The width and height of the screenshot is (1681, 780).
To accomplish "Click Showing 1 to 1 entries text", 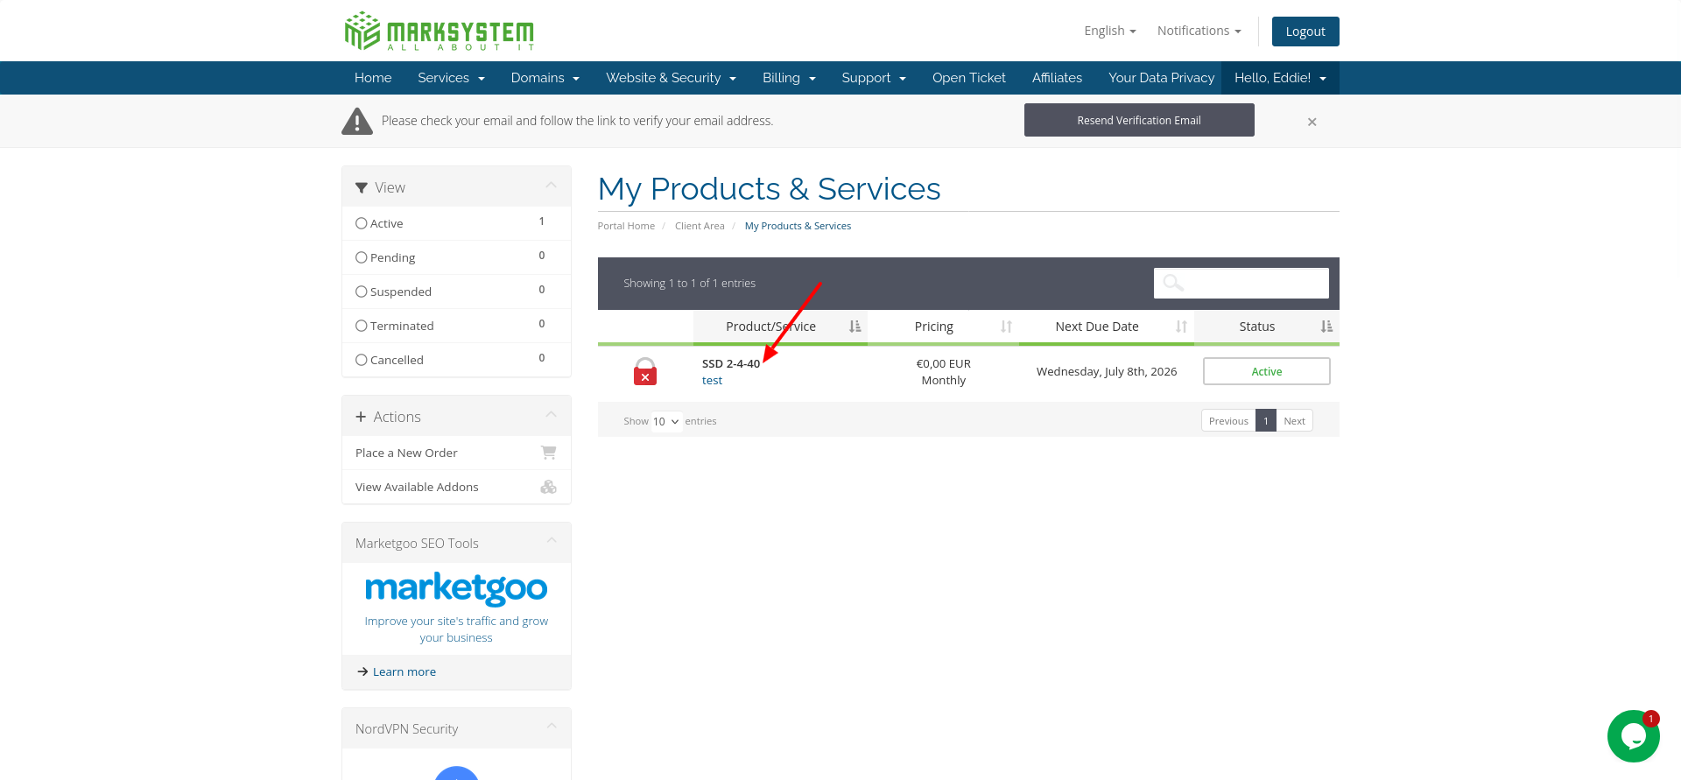I will coord(689,284).
